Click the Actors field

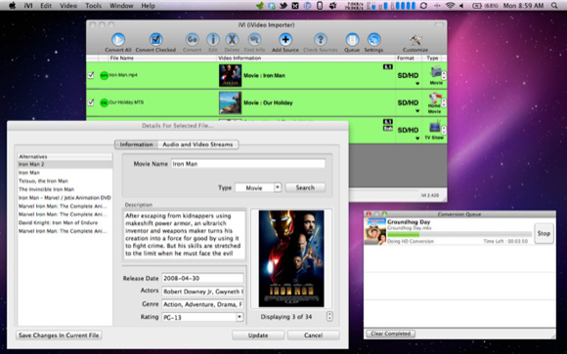click(x=202, y=292)
